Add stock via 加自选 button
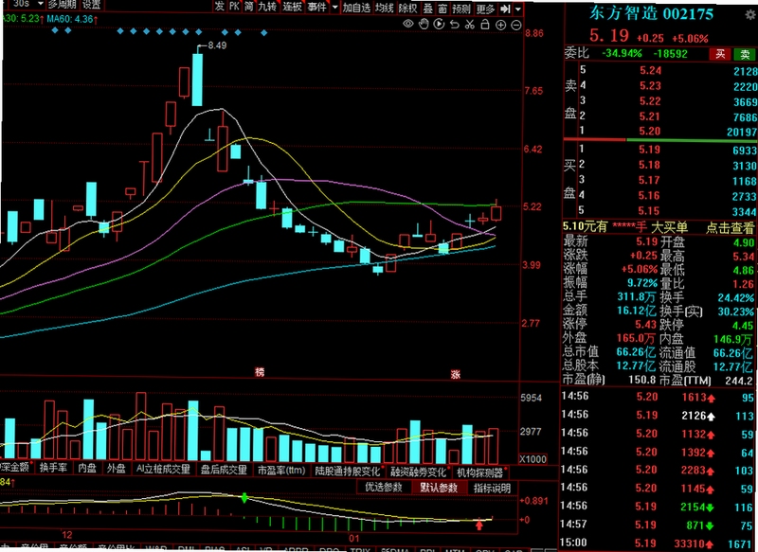758x552 pixels. coord(356,8)
